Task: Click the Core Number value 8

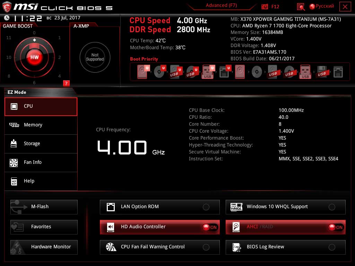Action: point(280,124)
